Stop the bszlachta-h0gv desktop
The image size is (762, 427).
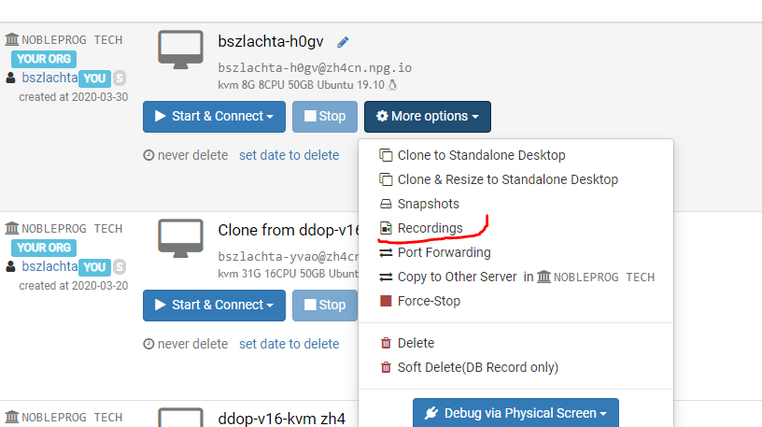325,117
